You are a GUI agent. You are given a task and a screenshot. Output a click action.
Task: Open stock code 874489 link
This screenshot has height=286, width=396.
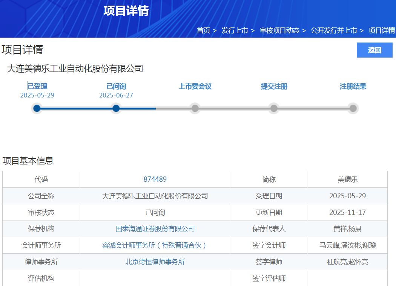[155, 180]
